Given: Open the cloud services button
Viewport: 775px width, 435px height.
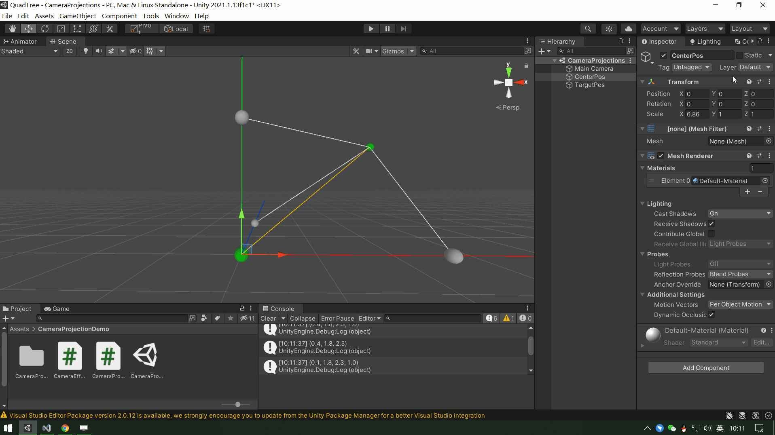Looking at the screenshot, I should click(628, 29).
